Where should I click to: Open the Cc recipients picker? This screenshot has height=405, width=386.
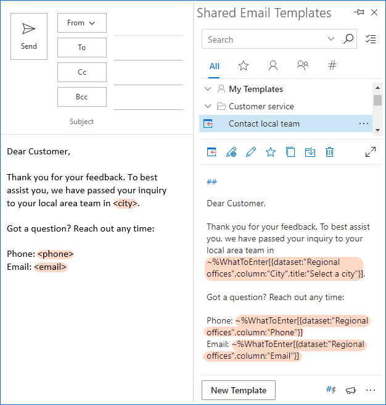coord(82,72)
